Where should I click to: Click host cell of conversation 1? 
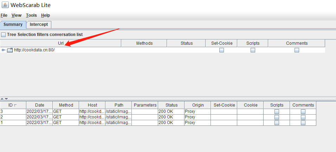pyautogui.click(x=92, y=123)
